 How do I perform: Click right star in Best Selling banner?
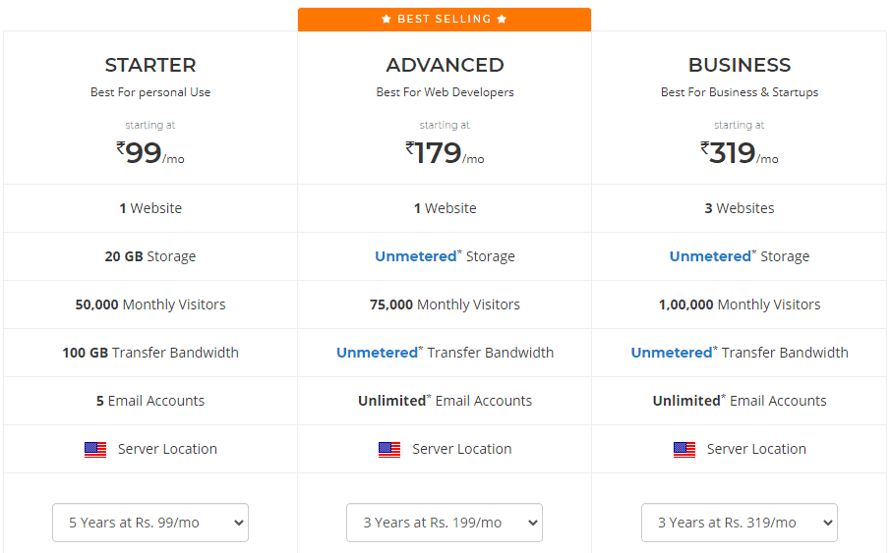[502, 19]
